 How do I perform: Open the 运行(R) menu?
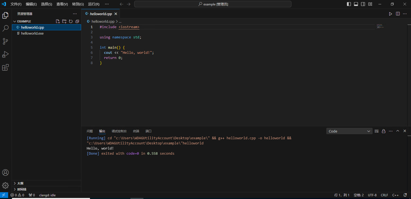94,4
